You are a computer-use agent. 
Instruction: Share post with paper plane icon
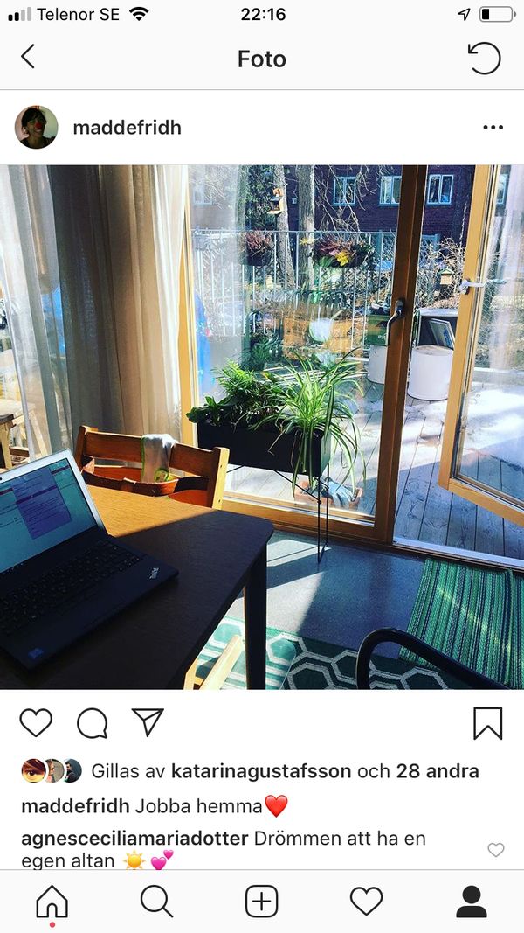[x=148, y=722]
